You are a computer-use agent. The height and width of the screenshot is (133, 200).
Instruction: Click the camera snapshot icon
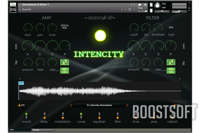coord(140,5)
